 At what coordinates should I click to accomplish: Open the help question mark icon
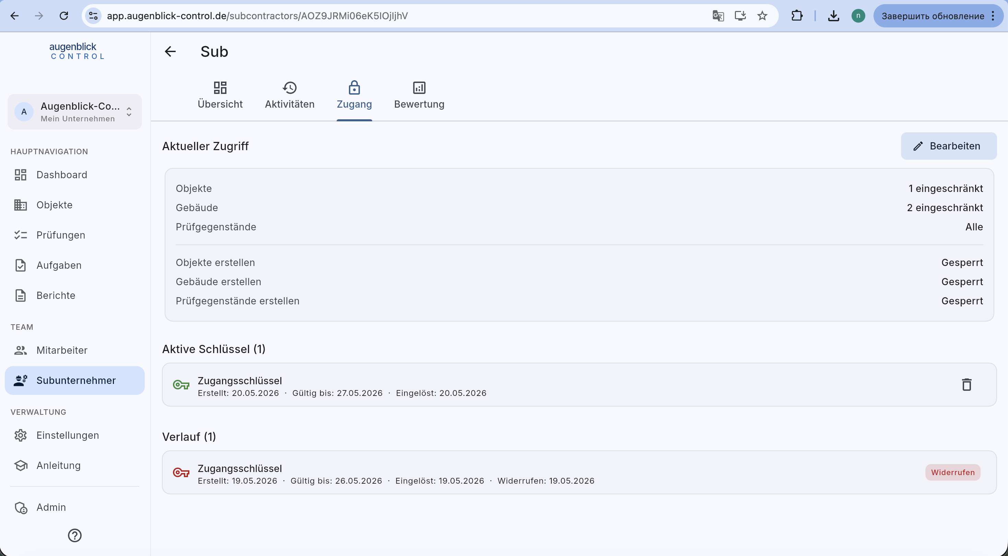75,535
